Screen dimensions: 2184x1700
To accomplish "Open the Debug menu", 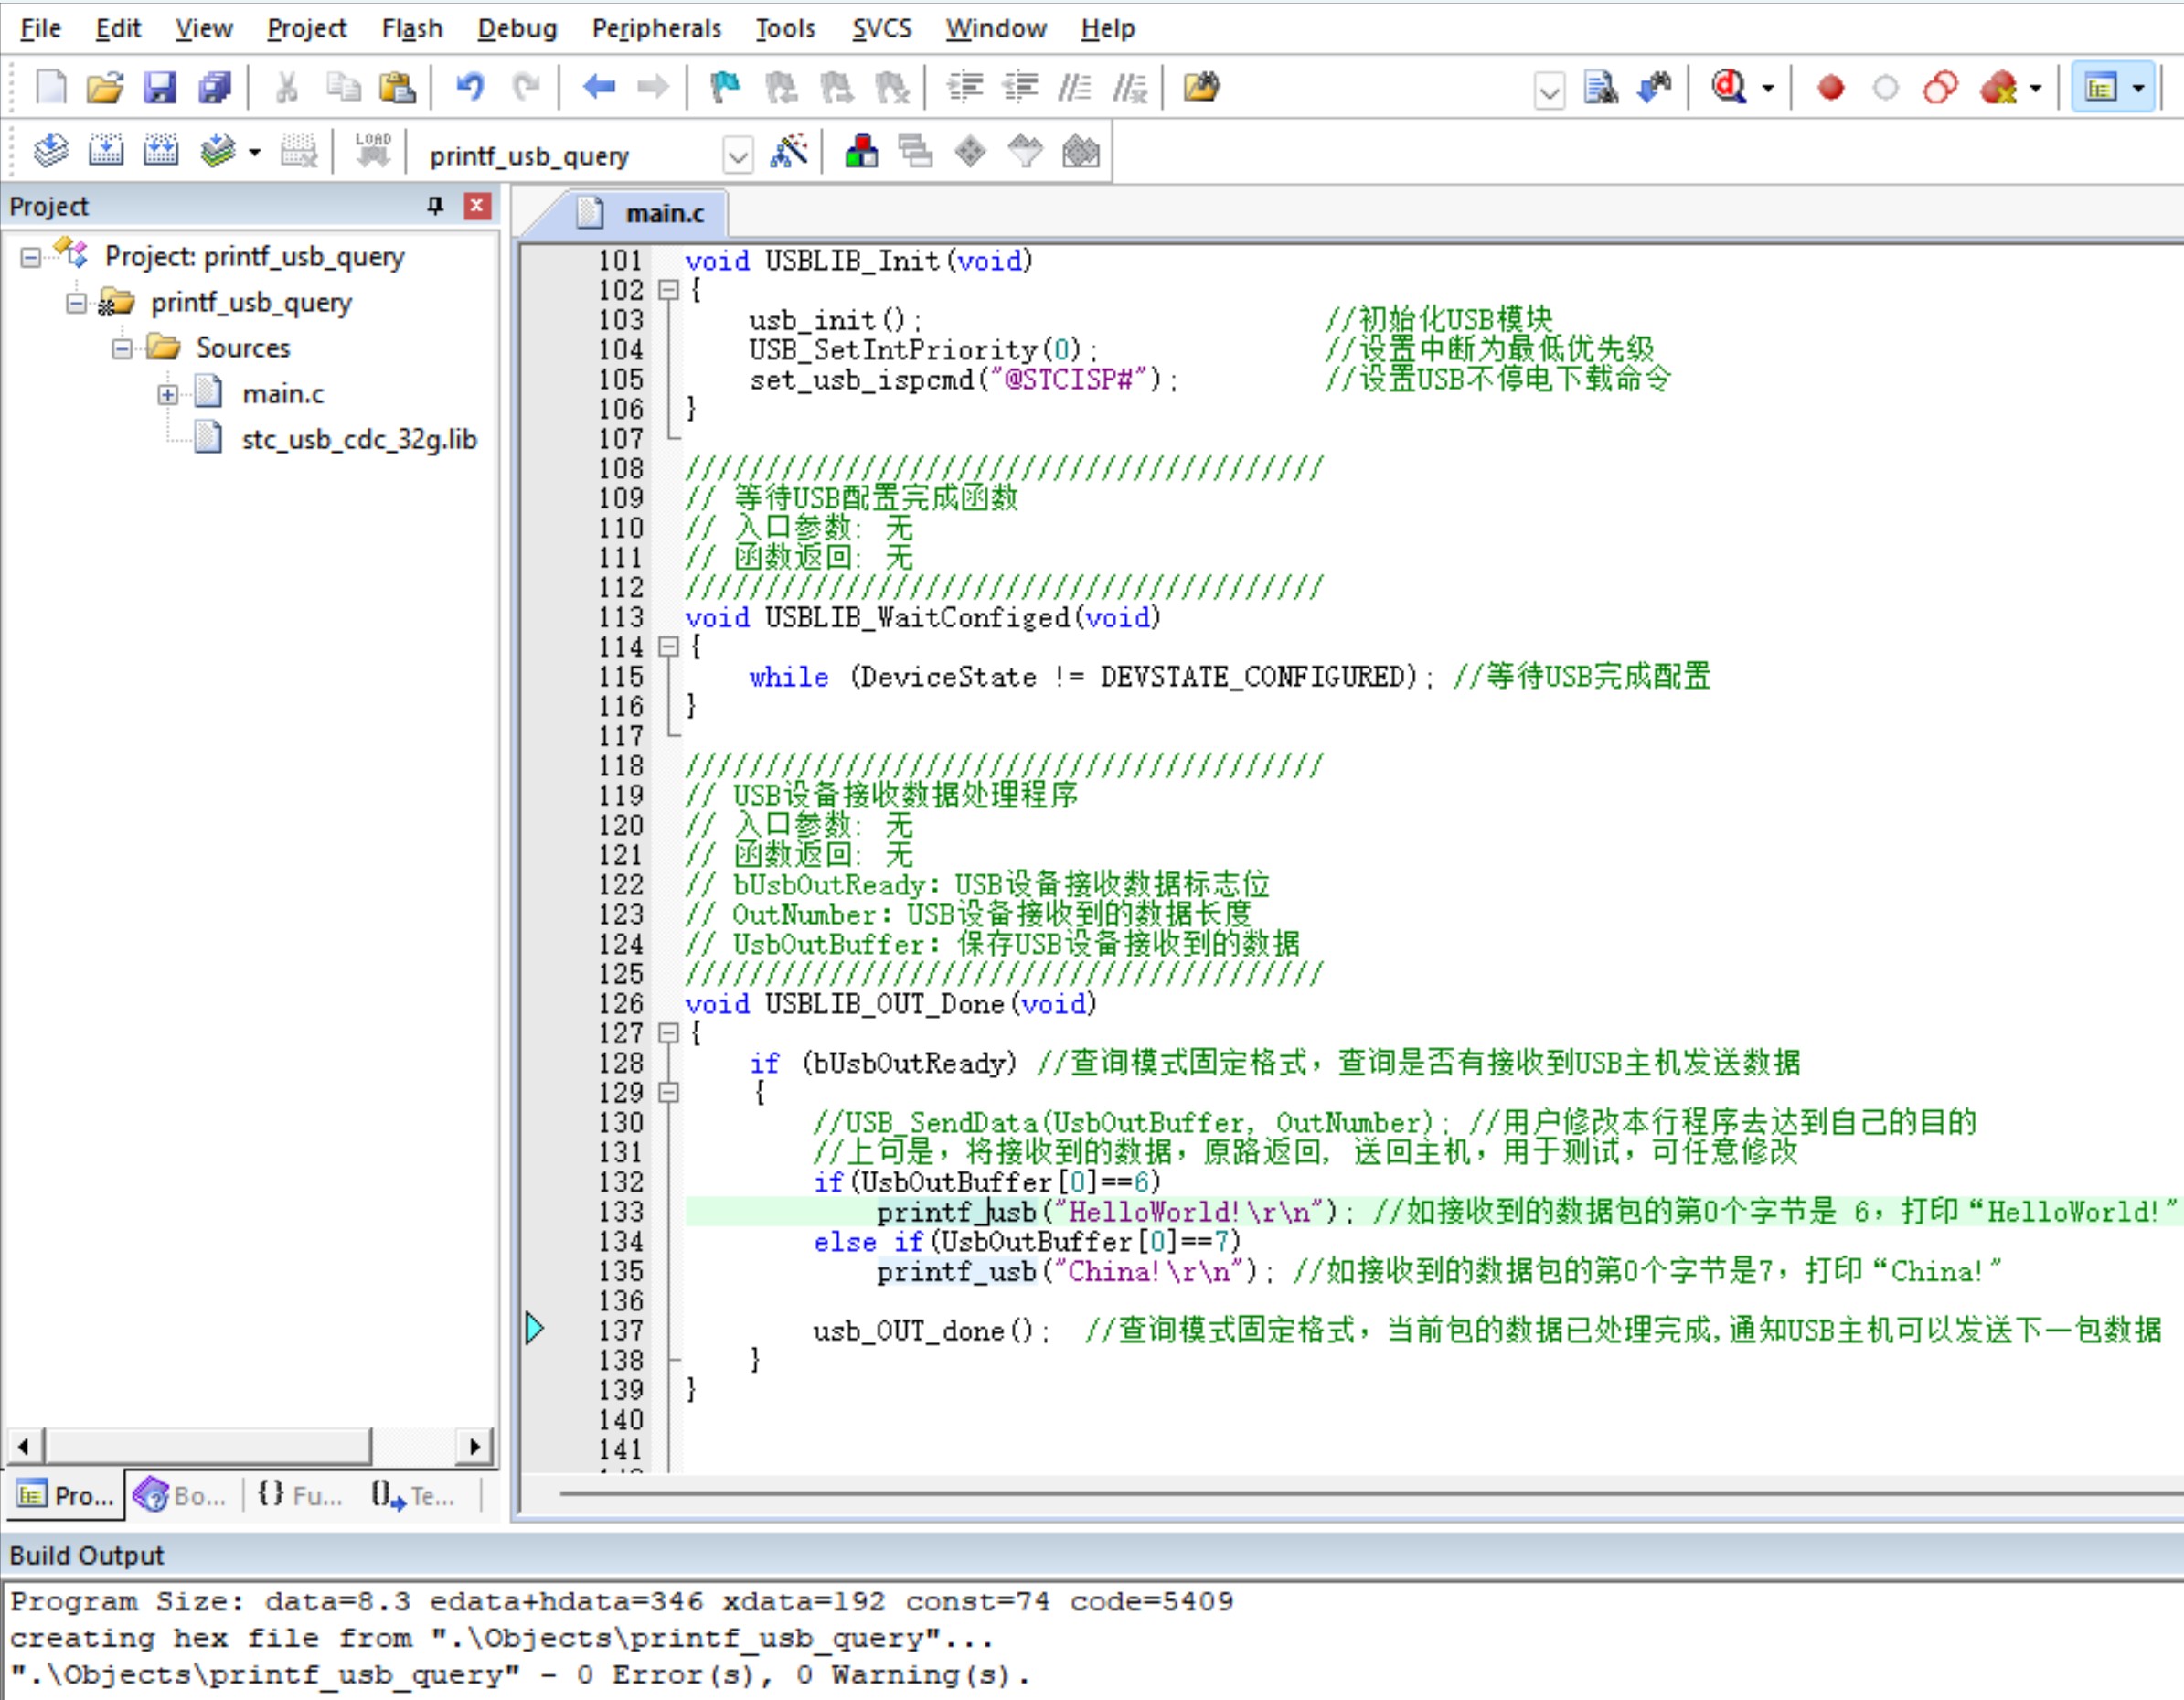I will click(517, 28).
